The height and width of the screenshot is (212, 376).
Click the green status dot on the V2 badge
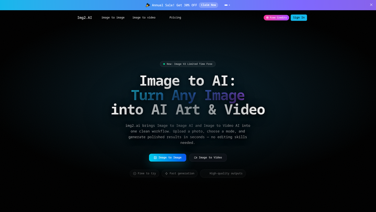pos(164,64)
